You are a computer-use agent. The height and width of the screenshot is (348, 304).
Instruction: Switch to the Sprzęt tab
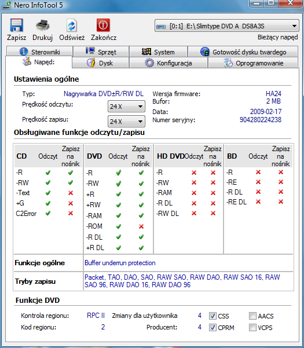point(101,52)
